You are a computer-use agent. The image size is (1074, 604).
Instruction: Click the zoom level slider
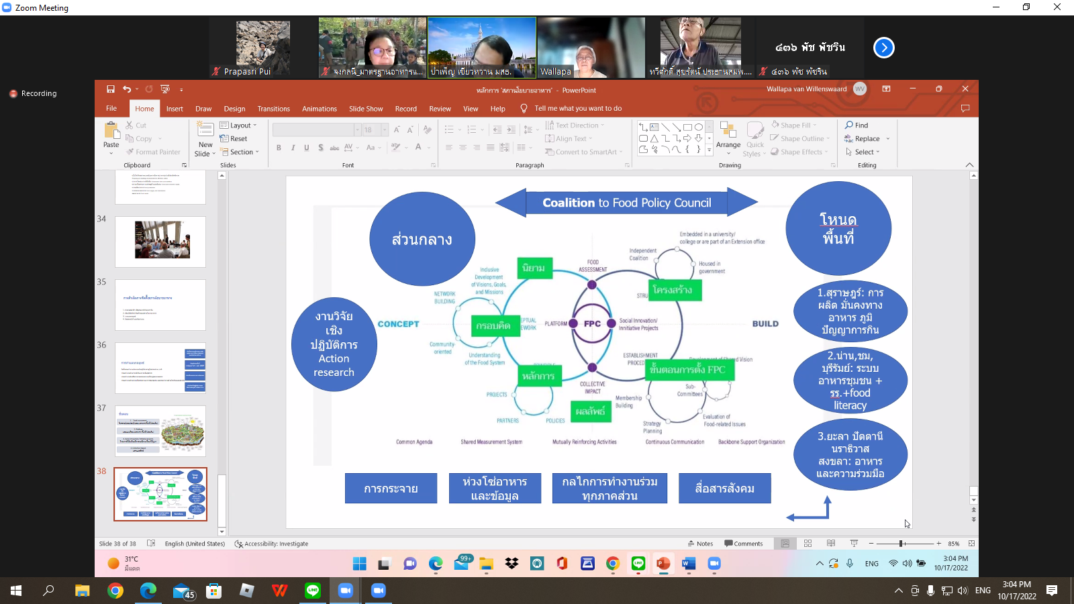899,544
